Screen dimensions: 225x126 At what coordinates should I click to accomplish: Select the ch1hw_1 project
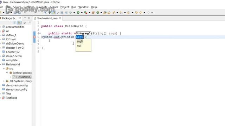point(11,35)
